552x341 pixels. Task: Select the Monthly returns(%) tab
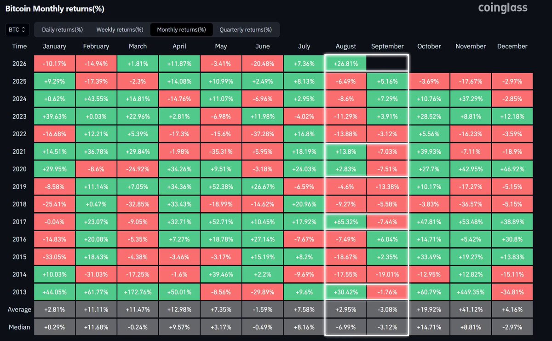click(181, 29)
